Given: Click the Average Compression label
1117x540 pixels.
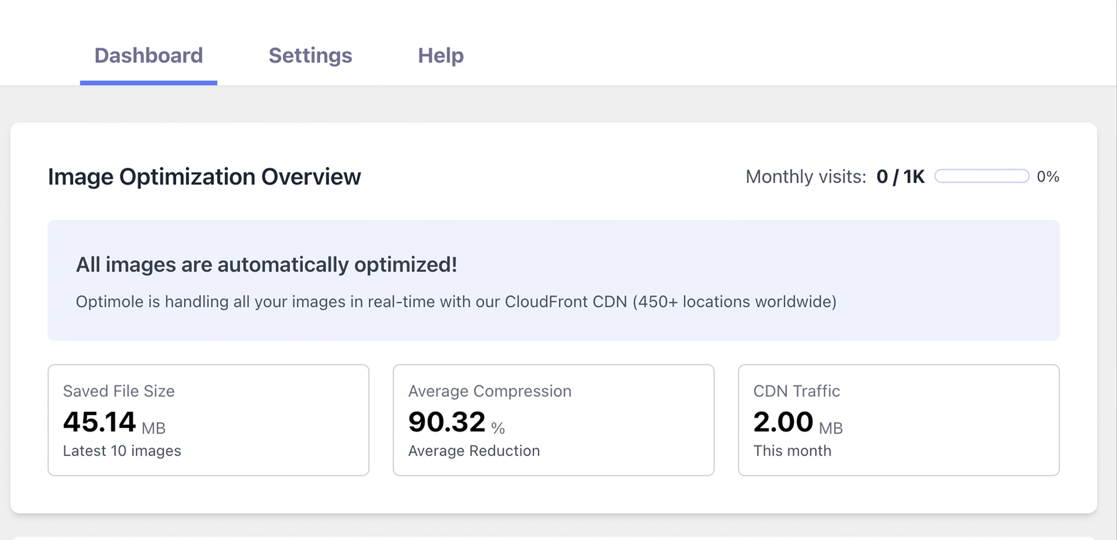Looking at the screenshot, I should coord(490,391).
